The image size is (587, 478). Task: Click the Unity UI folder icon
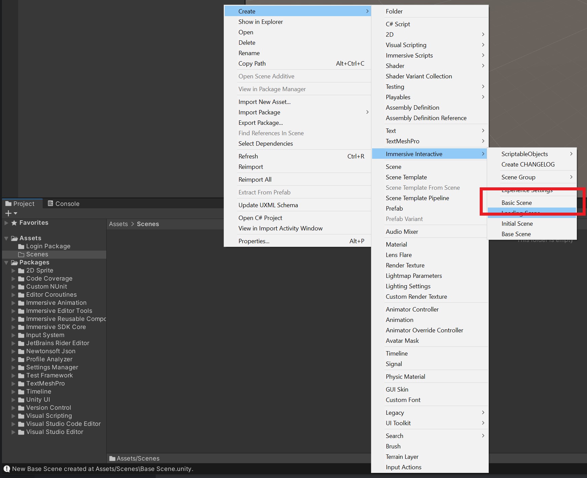tap(21, 400)
